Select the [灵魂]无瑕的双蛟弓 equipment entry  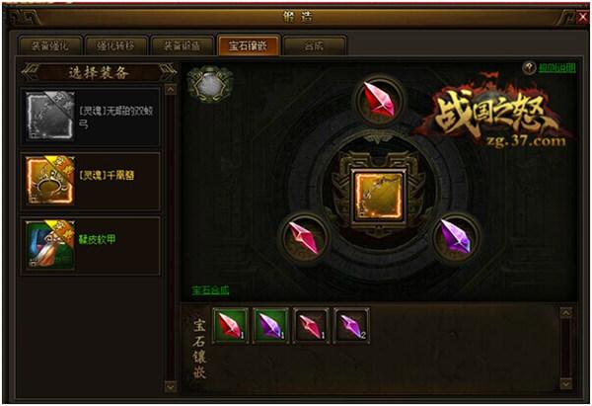coord(91,118)
